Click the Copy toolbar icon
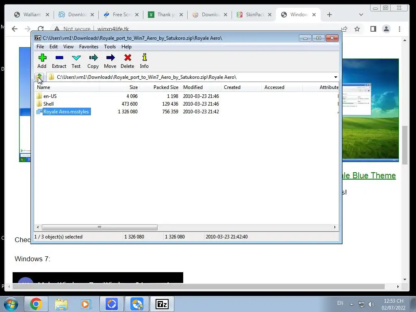Image resolution: width=416 pixels, height=312 pixels. pos(93,61)
